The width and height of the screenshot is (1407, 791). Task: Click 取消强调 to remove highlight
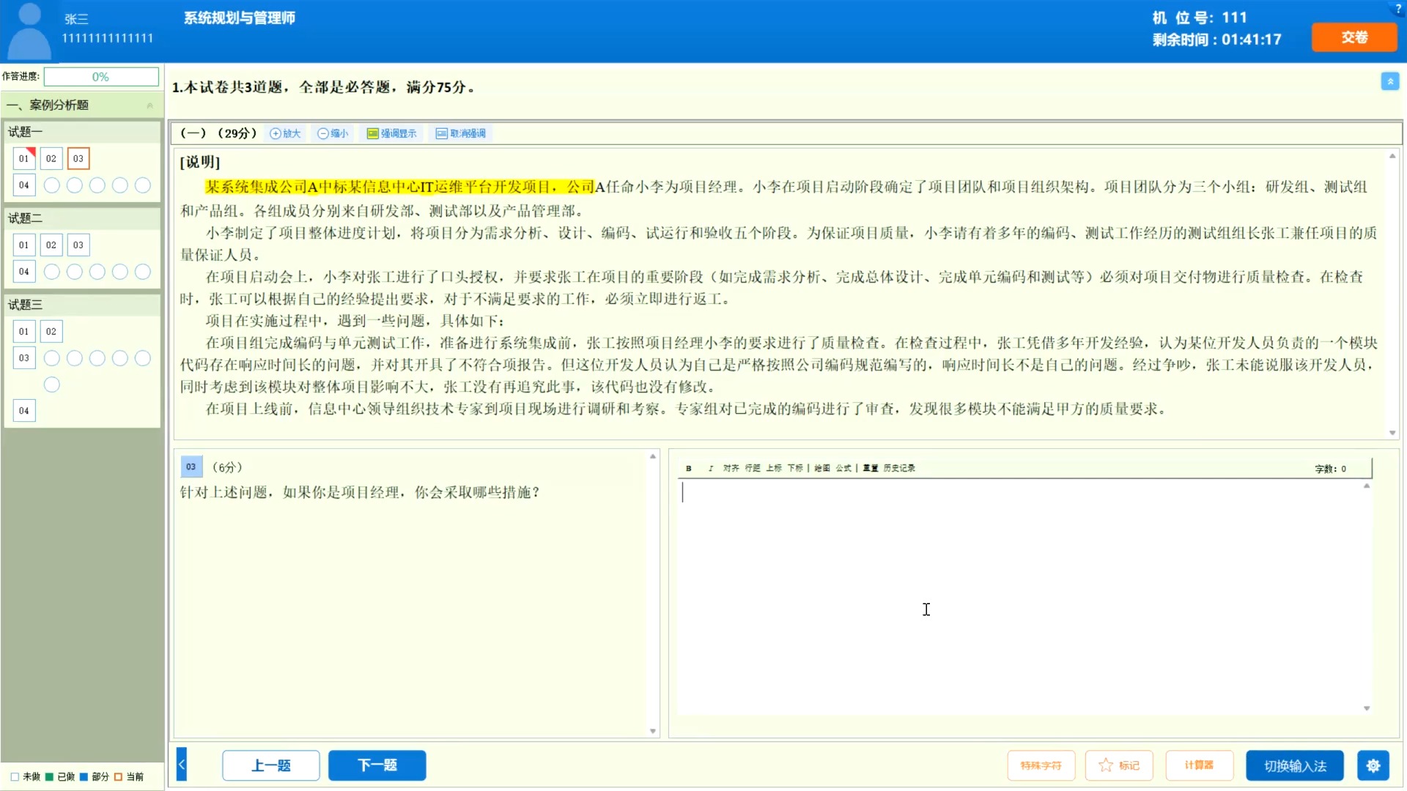click(460, 133)
